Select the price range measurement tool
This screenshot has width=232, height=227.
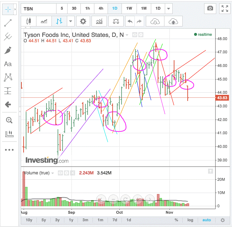click(8, 91)
